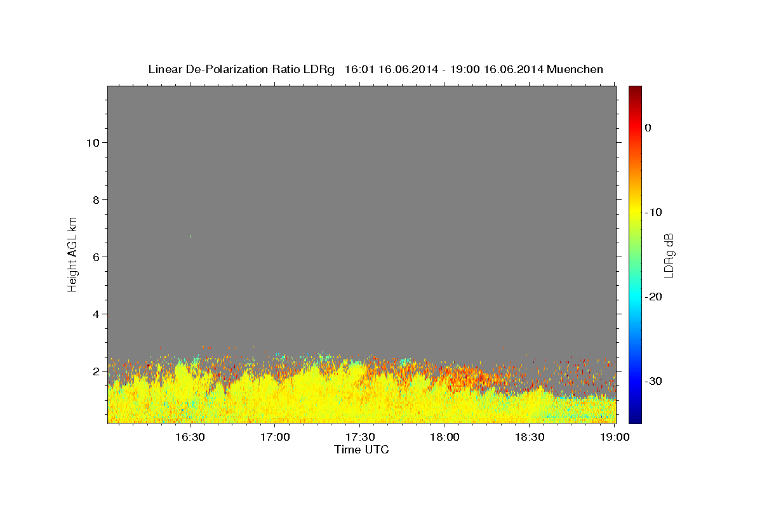This screenshot has height=508, width=762.
Task: Click the 18:30 time tick label
Action: coord(529,437)
